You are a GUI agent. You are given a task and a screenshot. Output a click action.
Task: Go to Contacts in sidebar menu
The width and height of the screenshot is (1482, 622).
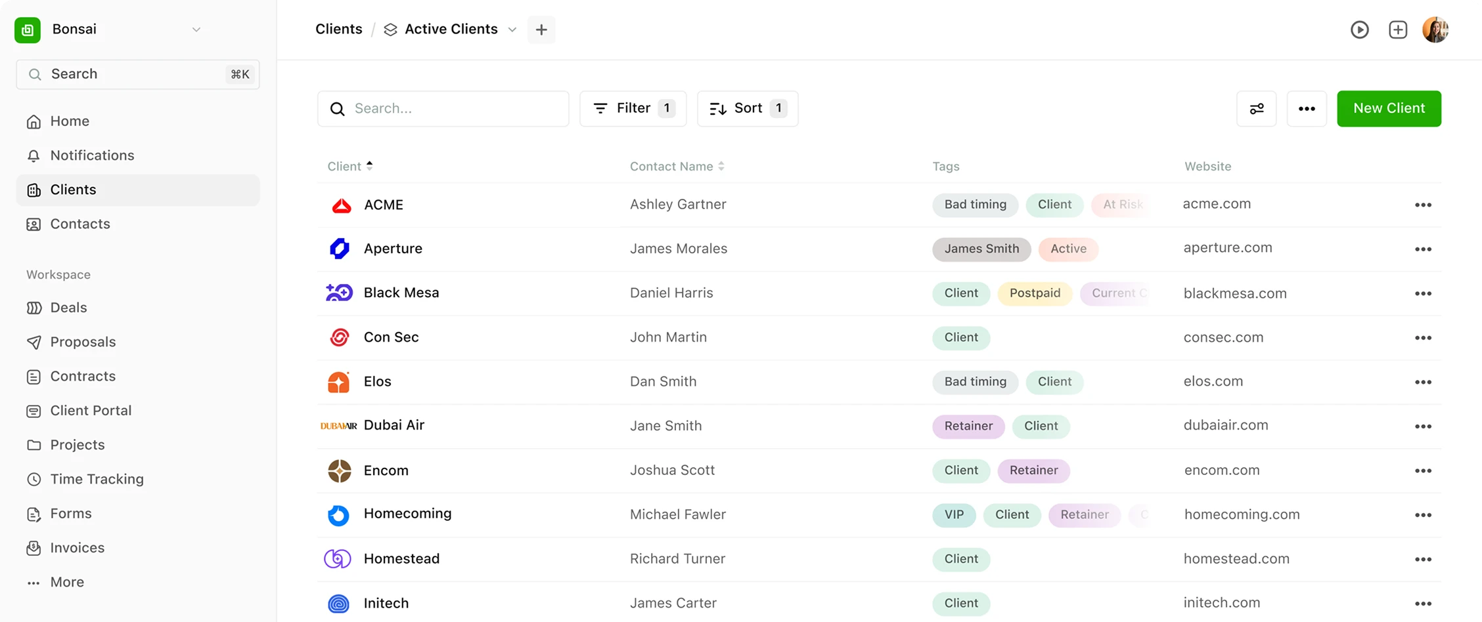tap(80, 224)
